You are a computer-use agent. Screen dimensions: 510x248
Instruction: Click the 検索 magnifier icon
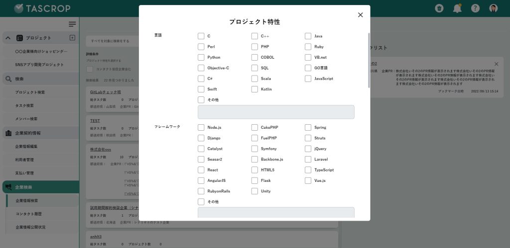8,79
